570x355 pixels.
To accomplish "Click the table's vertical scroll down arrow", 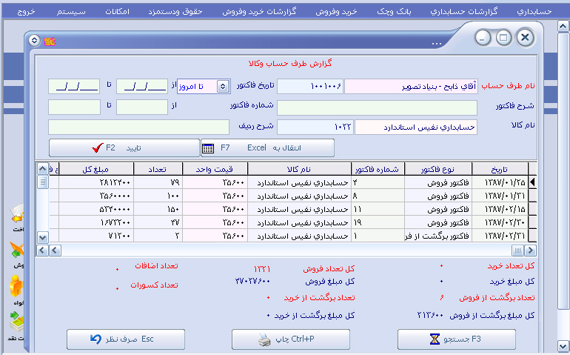I will tap(43, 237).
